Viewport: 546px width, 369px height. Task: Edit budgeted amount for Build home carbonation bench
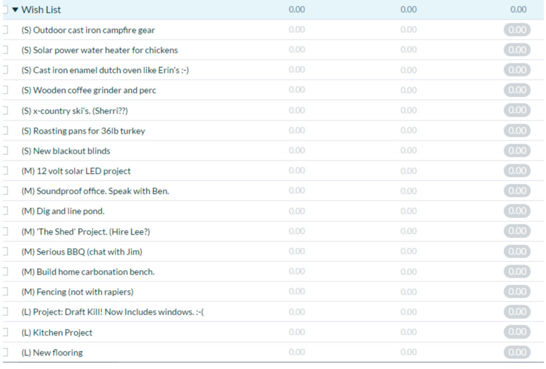point(296,271)
